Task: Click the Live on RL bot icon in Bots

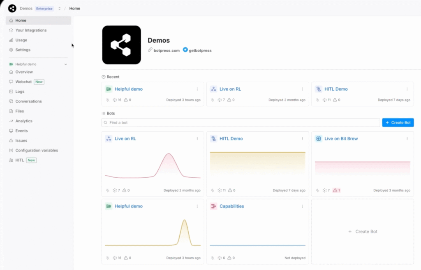Action: coord(109,138)
